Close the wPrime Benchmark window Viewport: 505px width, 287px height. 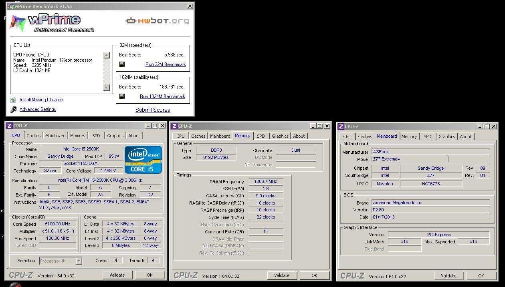190,6
